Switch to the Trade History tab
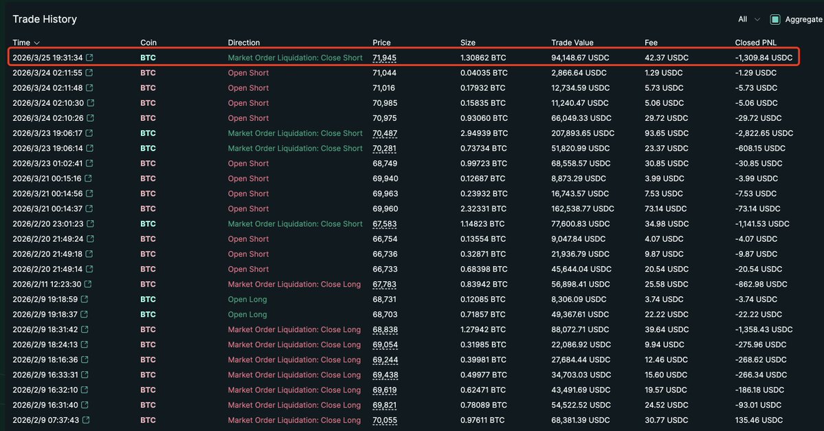The height and width of the screenshot is (431, 824). pos(45,19)
